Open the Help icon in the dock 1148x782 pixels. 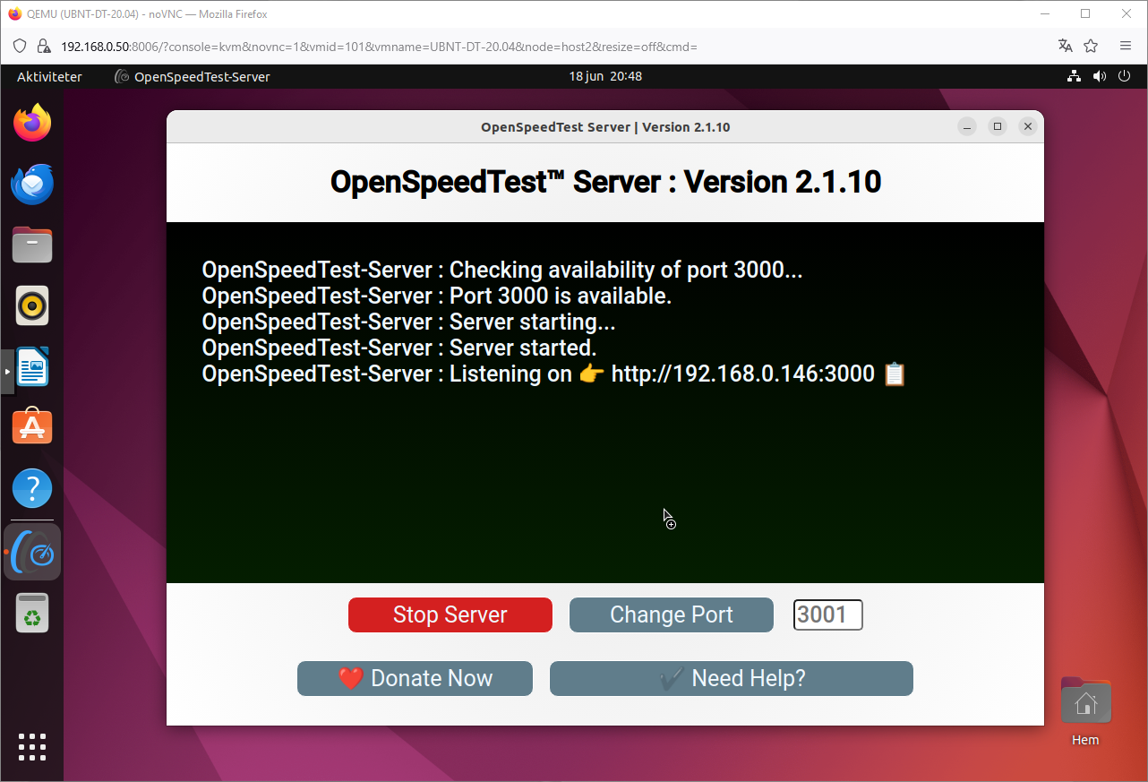coord(32,488)
